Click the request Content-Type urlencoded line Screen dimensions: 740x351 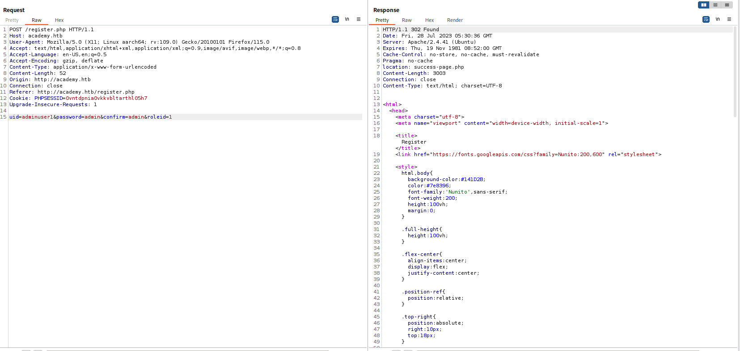[83, 67]
